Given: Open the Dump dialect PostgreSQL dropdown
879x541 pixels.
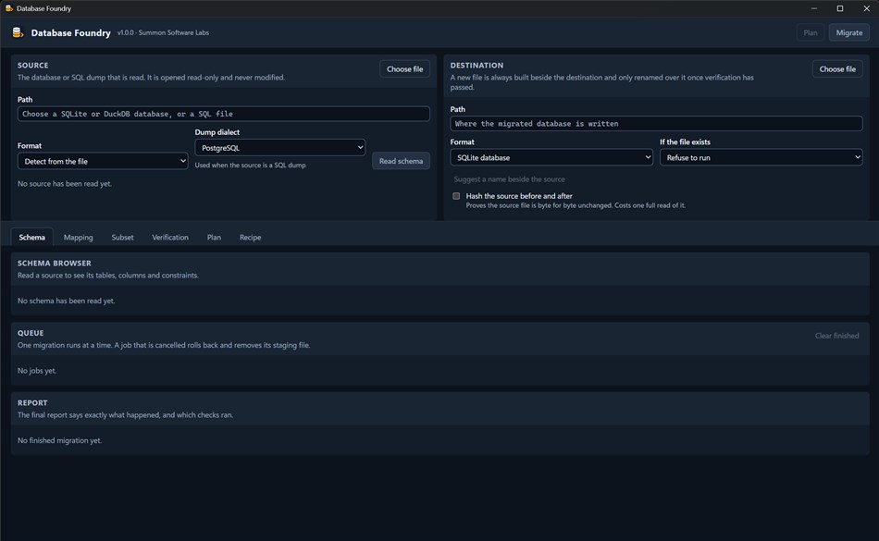Looking at the screenshot, I should [279, 148].
